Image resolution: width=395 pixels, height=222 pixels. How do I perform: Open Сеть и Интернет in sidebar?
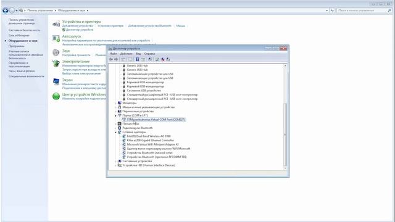click(19, 36)
